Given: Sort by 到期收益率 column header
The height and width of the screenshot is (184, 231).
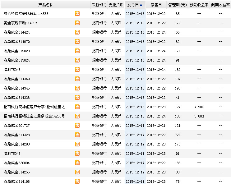Looking at the screenshot, I should pyautogui.click(x=220, y=5).
